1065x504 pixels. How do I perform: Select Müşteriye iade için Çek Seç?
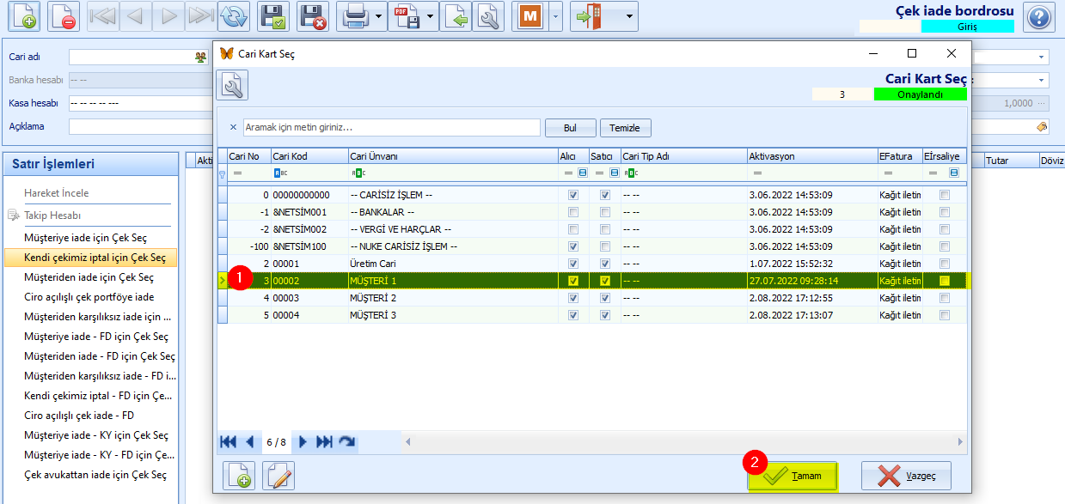(85, 238)
